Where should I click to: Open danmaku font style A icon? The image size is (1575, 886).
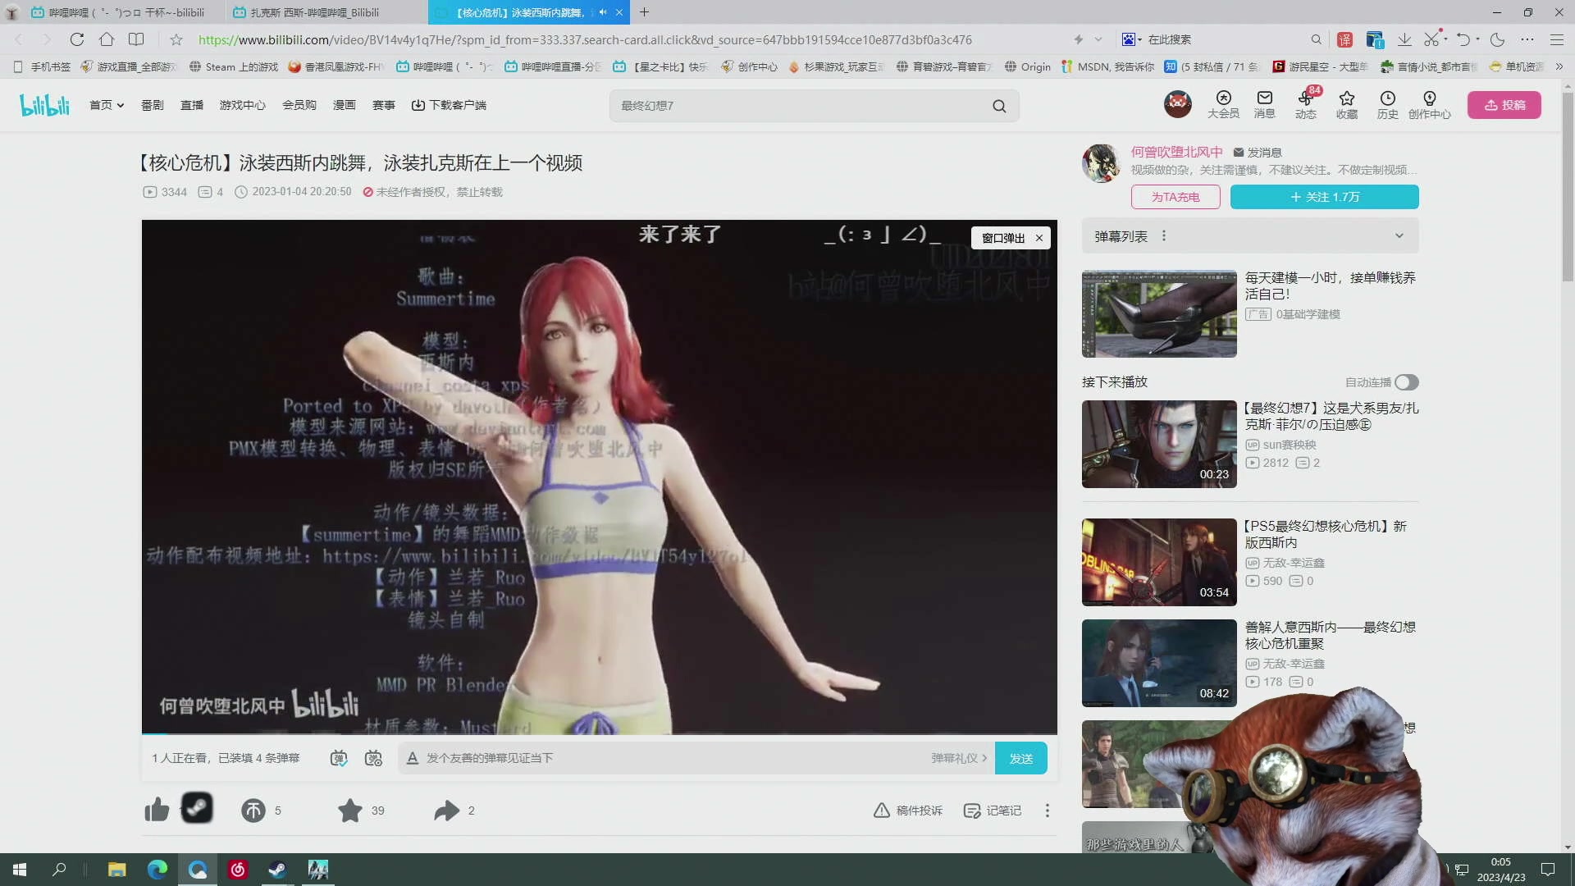pos(413,758)
